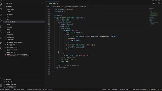The width and height of the screenshot is (162, 91).
Task: Click lib breadcrumb segment
Action: coord(48,7)
